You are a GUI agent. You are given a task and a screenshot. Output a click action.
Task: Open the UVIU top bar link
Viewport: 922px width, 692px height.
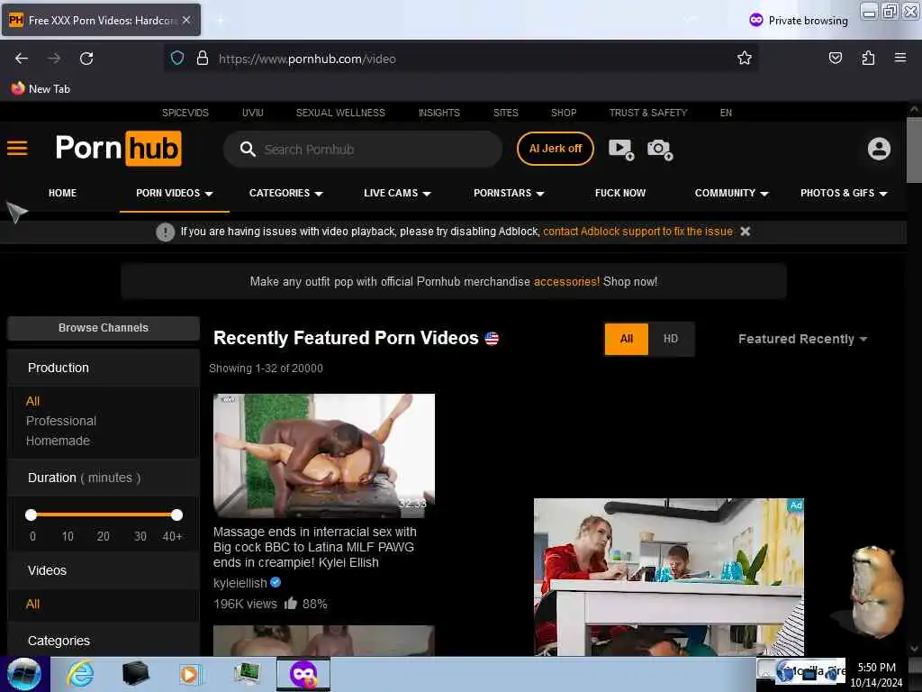pos(252,113)
